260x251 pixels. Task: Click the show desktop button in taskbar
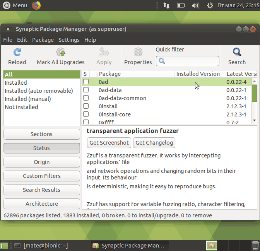4,246
